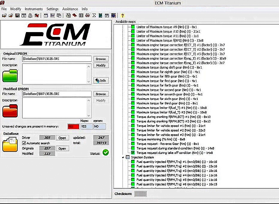This screenshot has height=204, width=279.
Task: Click the red-marked table toolbar icon
Action: (87, 16)
